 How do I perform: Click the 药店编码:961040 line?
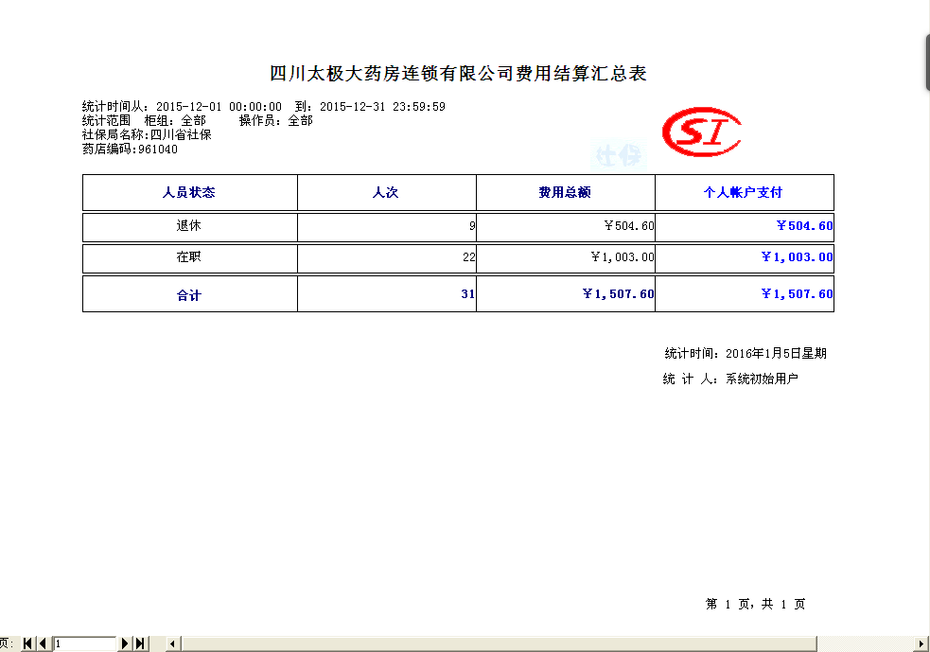(130, 150)
